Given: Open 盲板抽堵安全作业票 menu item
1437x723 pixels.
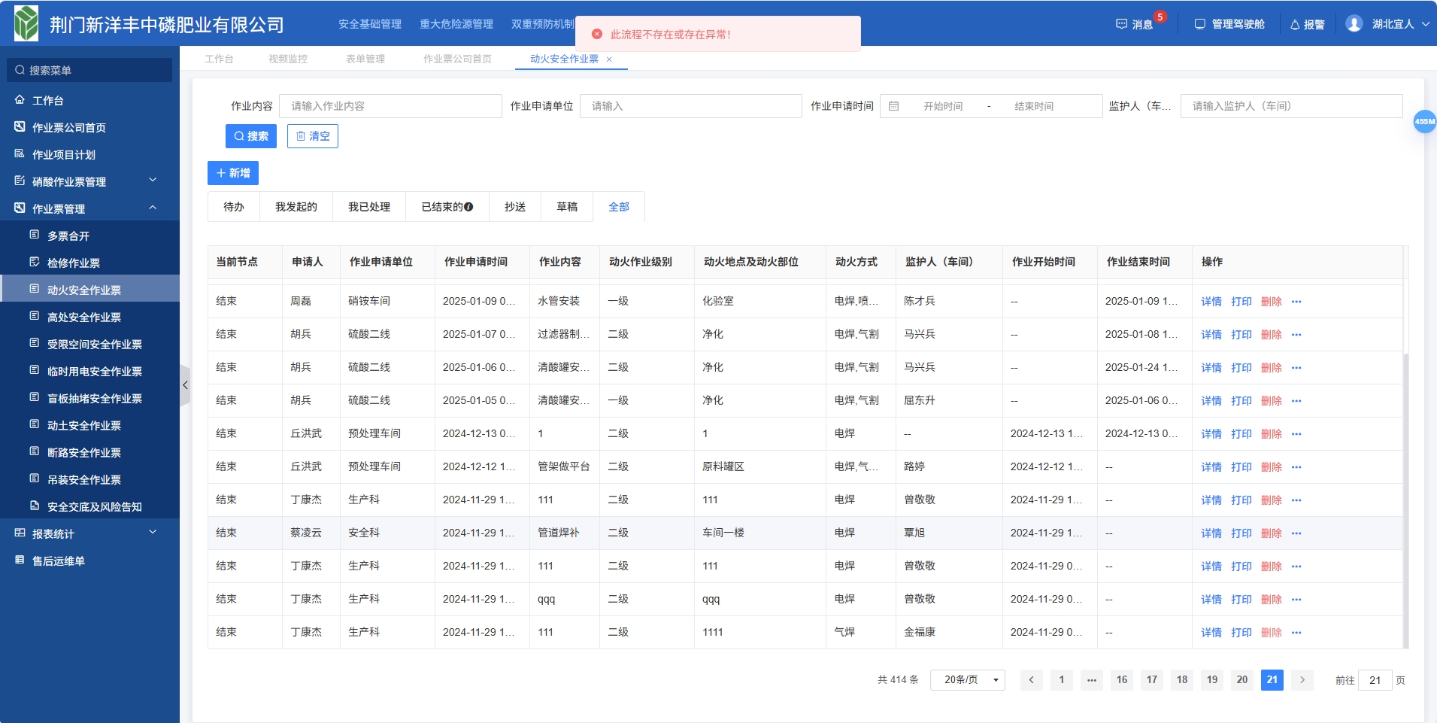Looking at the screenshot, I should [89, 398].
